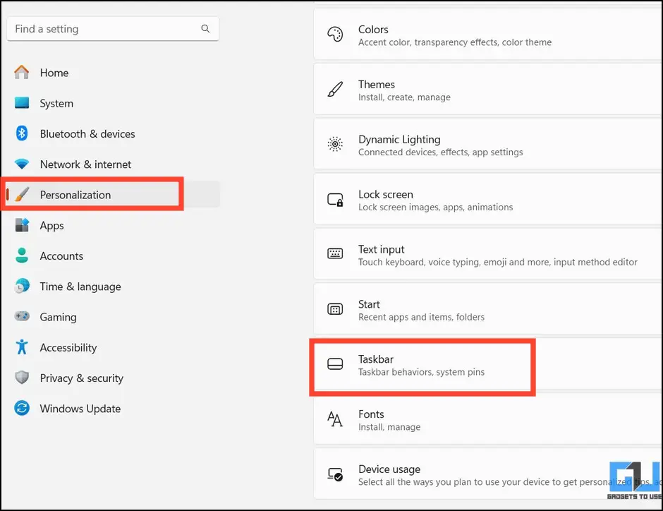
Task: Click the Accounts person icon
Action: tap(22, 255)
